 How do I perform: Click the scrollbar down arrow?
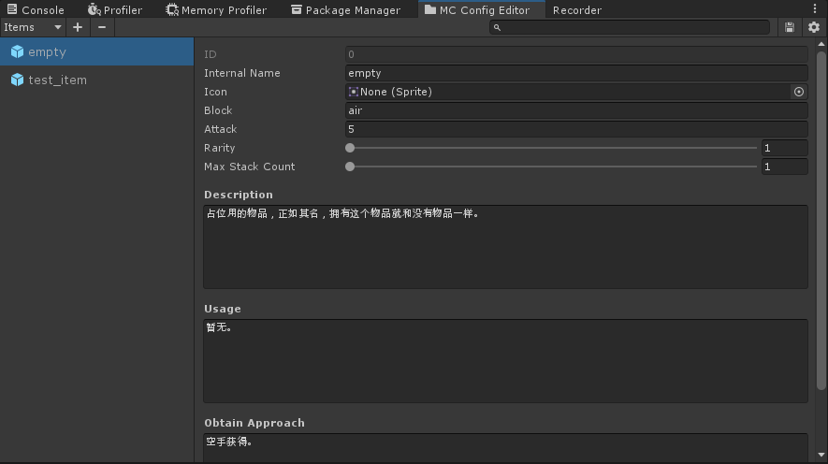click(x=821, y=455)
